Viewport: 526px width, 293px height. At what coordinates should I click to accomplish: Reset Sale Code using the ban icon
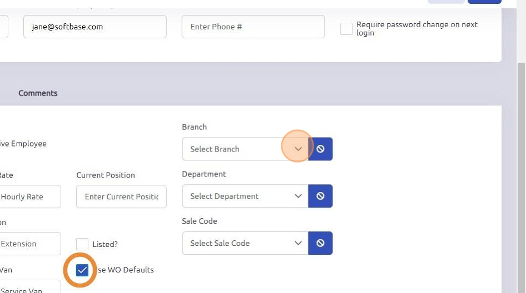(x=320, y=243)
